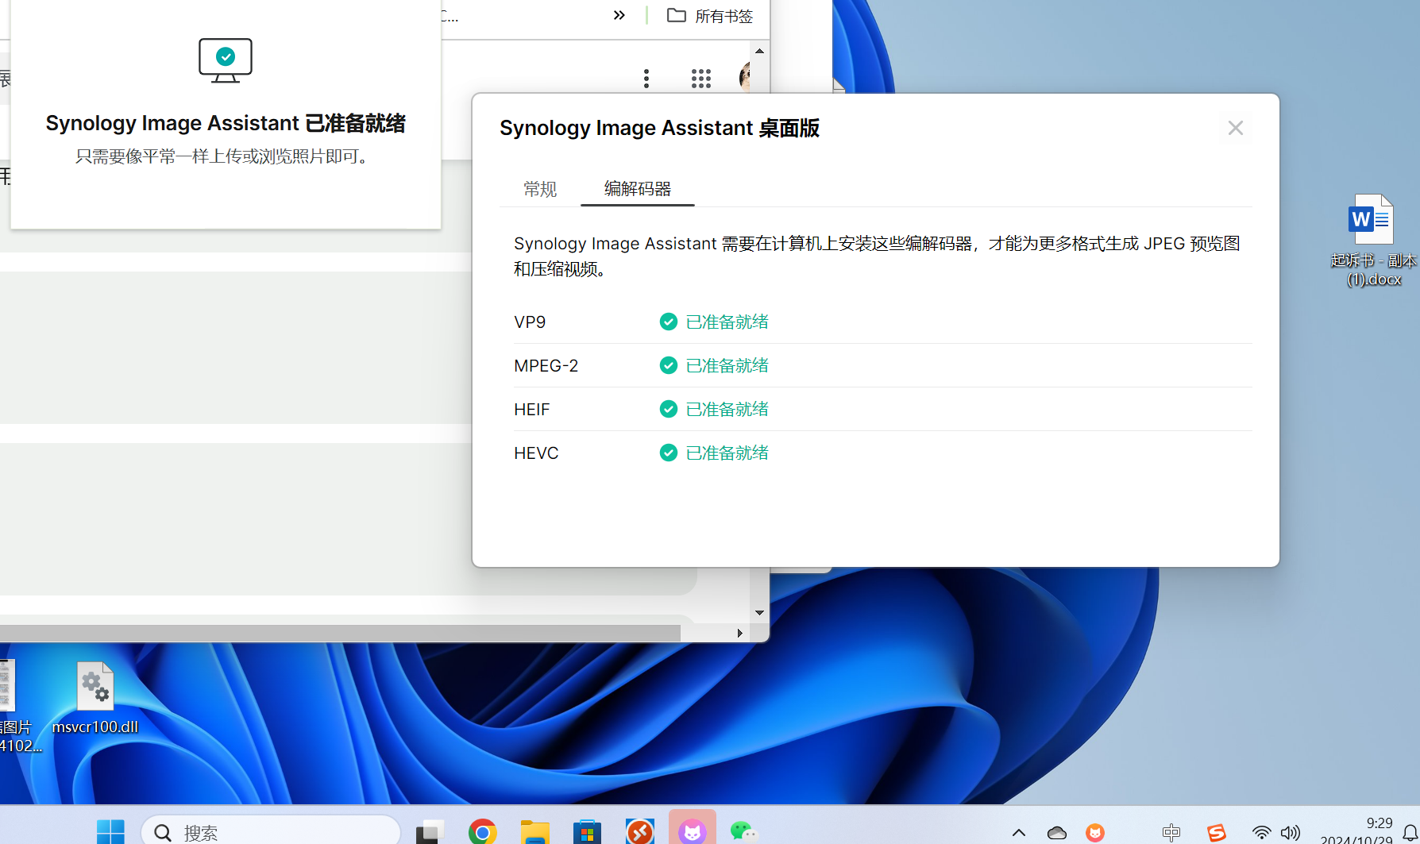The image size is (1420, 844).
Task: Click the HEIF ready checkmark icon
Action: pyautogui.click(x=669, y=409)
